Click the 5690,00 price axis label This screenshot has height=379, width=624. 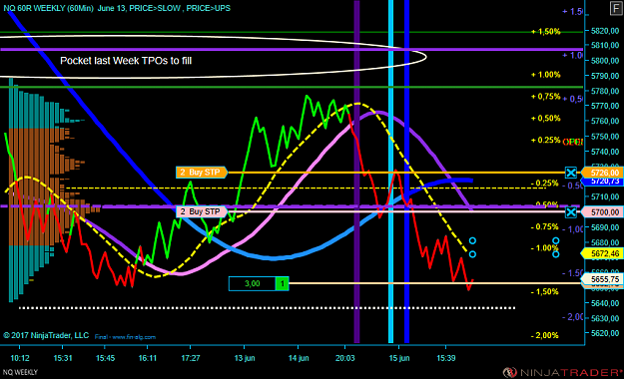605,227
